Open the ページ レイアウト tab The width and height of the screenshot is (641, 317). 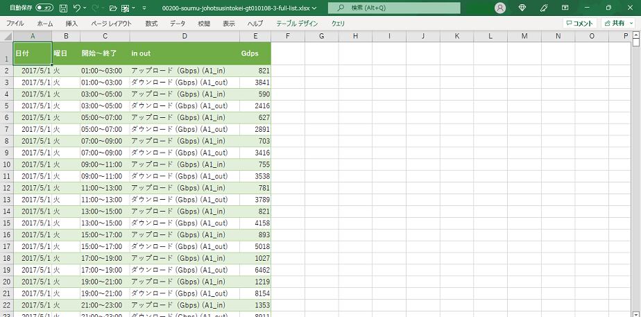tap(112, 24)
